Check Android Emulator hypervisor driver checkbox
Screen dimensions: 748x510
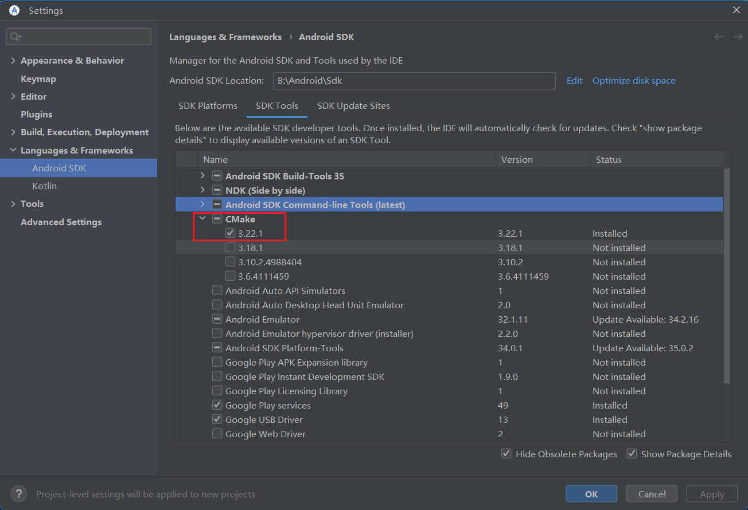click(x=217, y=334)
